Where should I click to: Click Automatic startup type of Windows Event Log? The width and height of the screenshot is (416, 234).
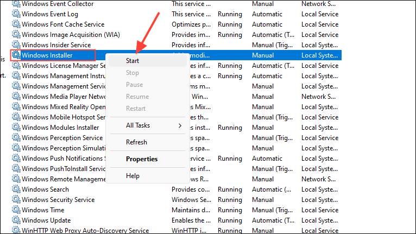pyautogui.click(x=267, y=14)
